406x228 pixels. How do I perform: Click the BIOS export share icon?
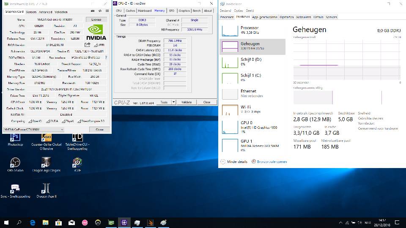[x=88, y=45]
